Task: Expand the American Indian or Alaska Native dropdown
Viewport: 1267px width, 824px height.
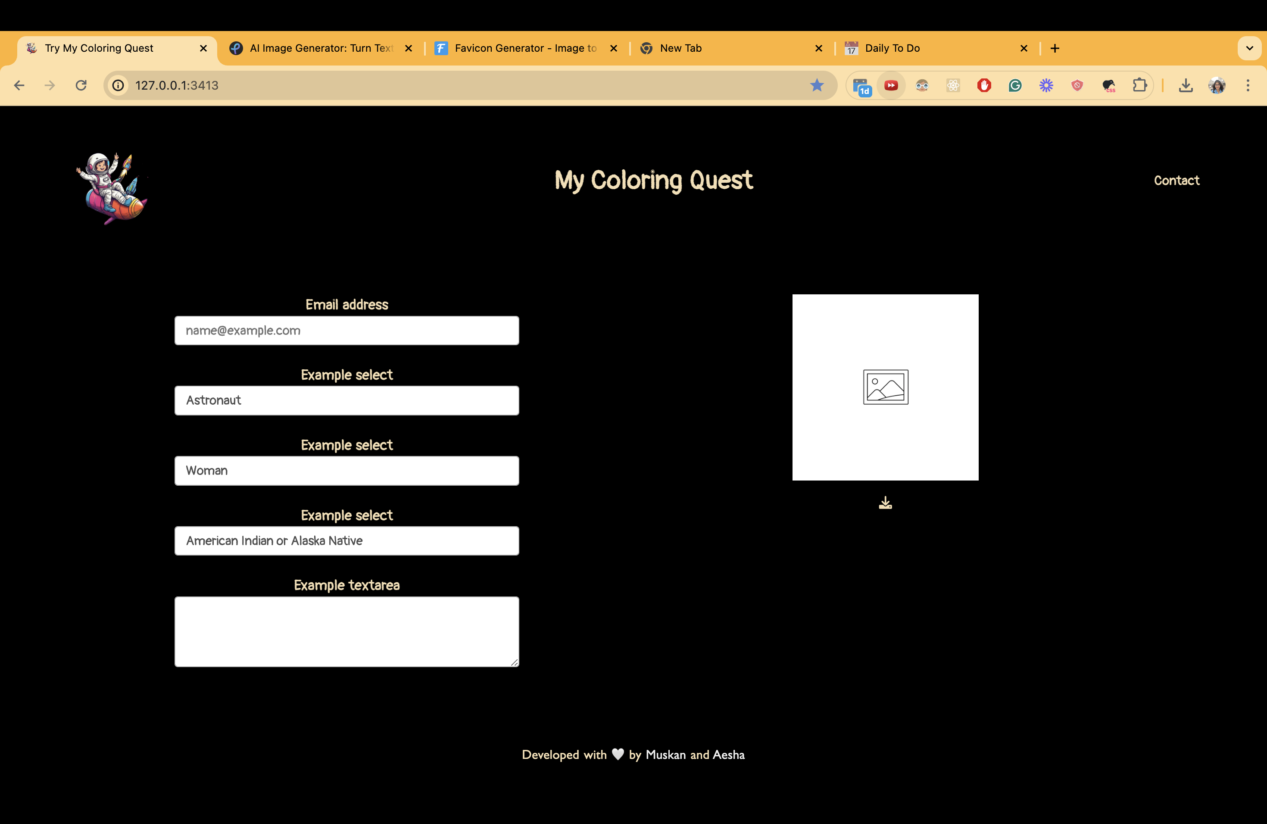Action: coord(346,541)
